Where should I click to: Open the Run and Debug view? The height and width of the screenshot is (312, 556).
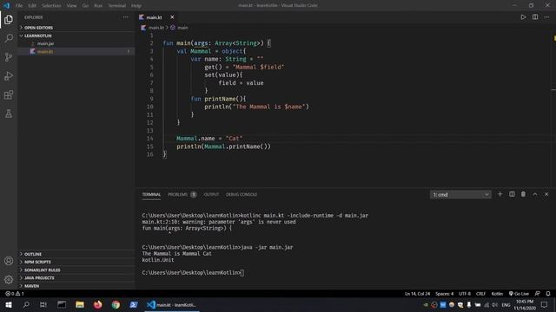(9, 75)
